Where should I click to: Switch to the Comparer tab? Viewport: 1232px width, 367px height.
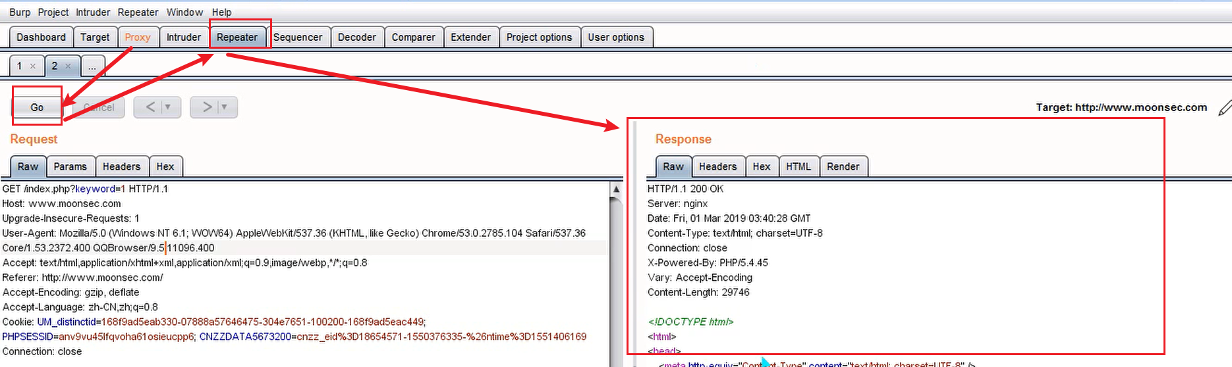(413, 37)
